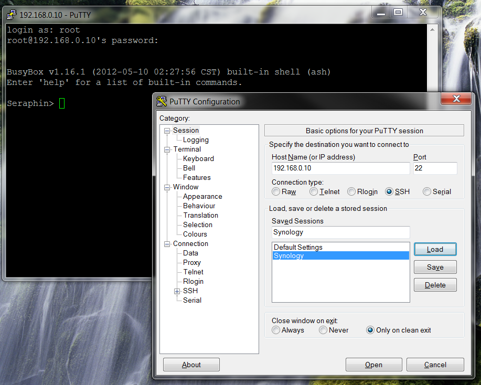The width and height of the screenshot is (481, 385).
Task: Open the Serial category in tree
Action: 192,301
